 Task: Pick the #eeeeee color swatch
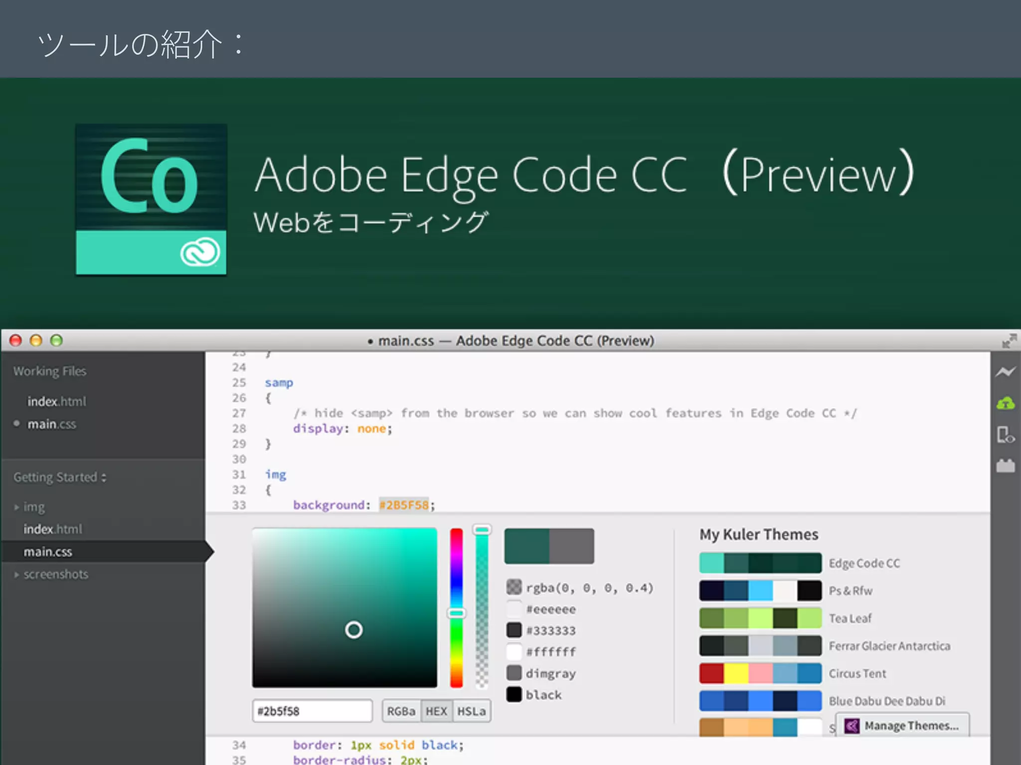514,609
